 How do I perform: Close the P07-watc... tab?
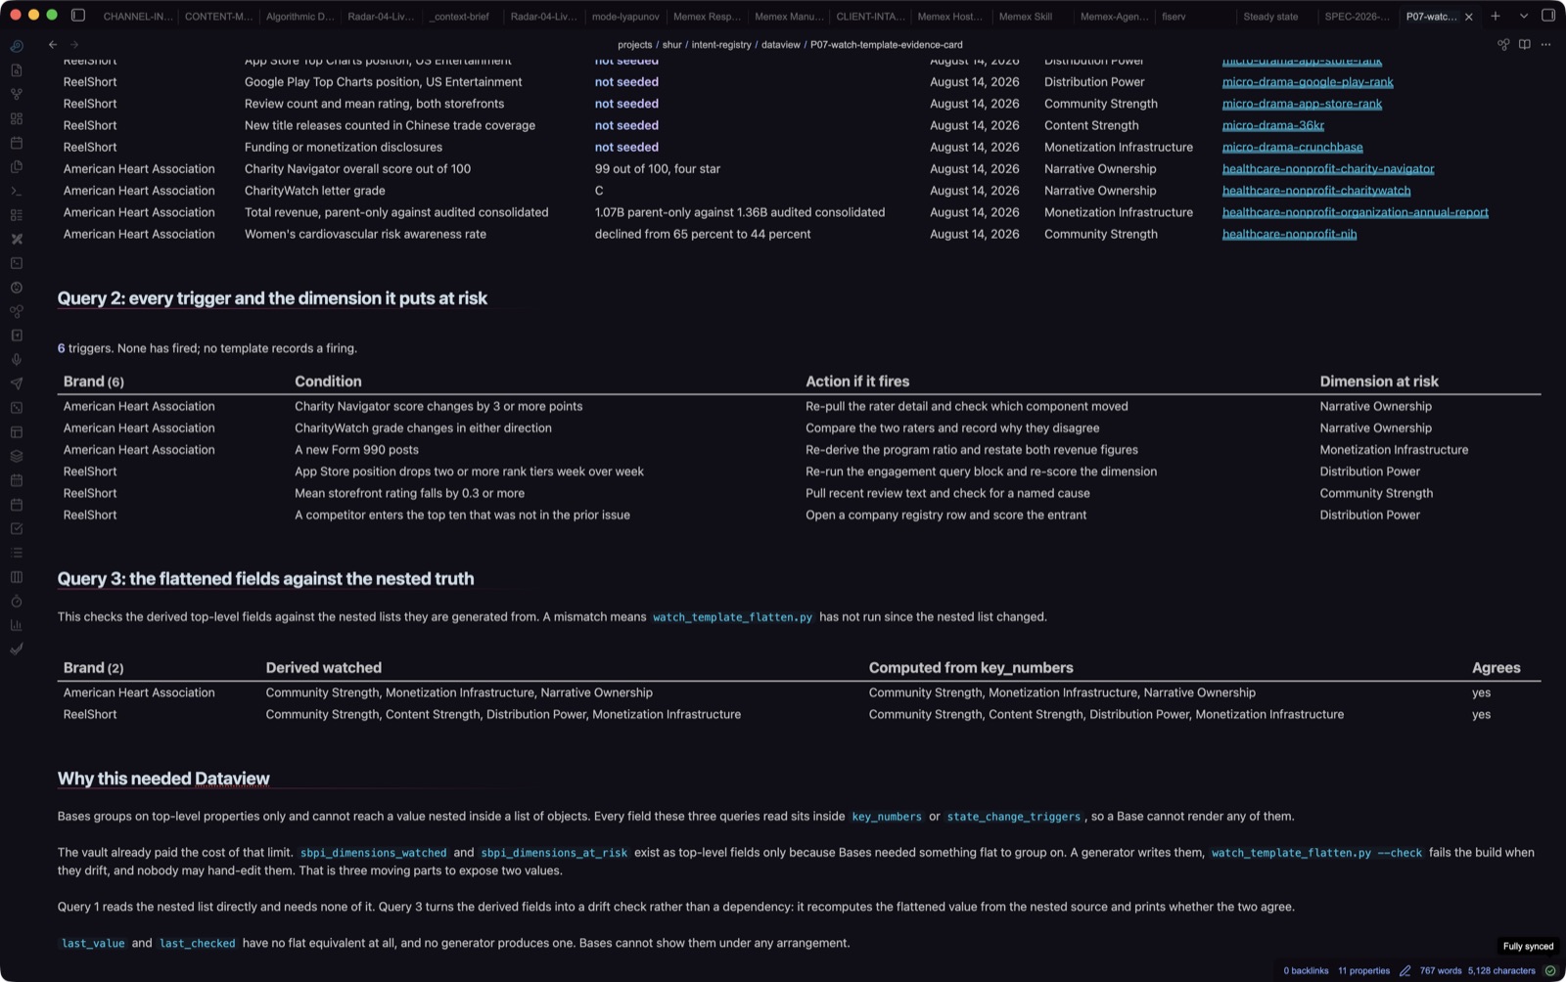click(1469, 17)
